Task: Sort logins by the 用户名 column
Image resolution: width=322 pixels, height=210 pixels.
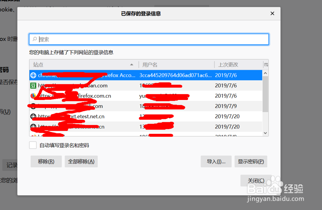Action: click(x=149, y=65)
